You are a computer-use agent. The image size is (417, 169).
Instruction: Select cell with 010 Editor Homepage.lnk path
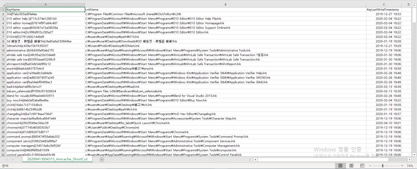click(225, 23)
